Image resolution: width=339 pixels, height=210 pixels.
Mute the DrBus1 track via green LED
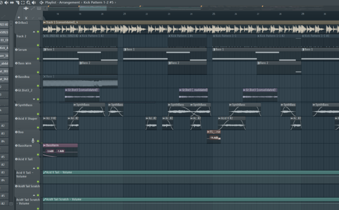pos(38,32)
